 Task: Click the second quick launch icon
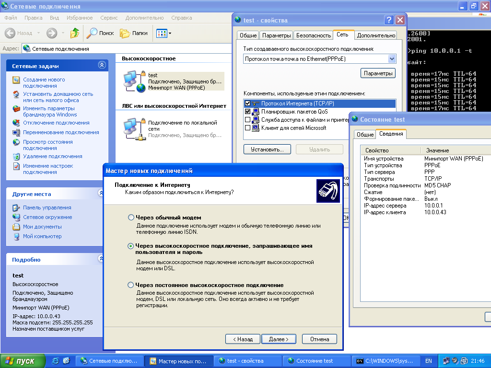[x=66, y=361]
